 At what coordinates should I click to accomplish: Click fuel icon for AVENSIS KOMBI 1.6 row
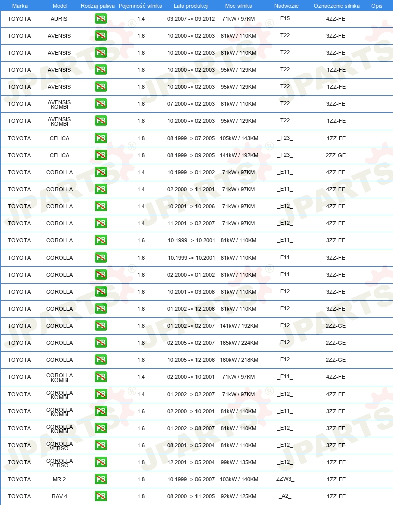[x=101, y=104]
